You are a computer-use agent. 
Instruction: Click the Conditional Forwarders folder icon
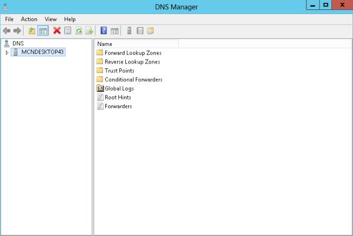pos(100,79)
